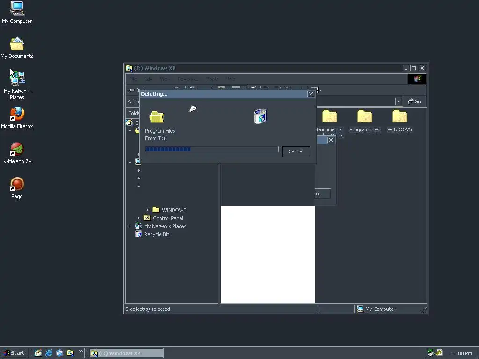Click the Back toolbar button
The image size is (479, 359).
pos(134,90)
